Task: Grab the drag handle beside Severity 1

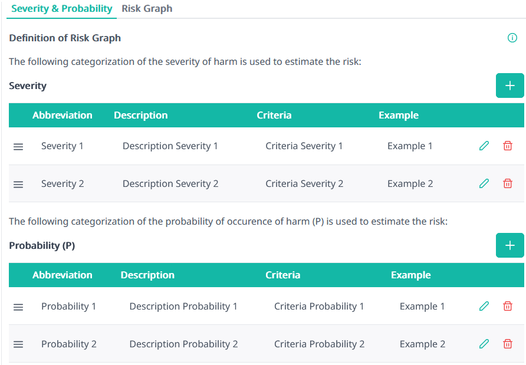Action: point(18,146)
